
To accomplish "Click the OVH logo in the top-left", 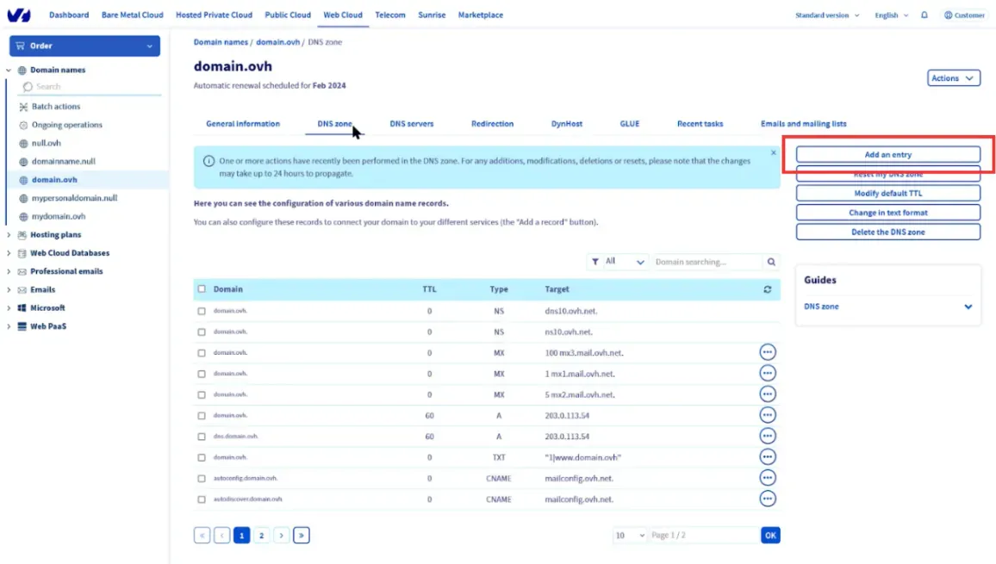I will click(18, 15).
